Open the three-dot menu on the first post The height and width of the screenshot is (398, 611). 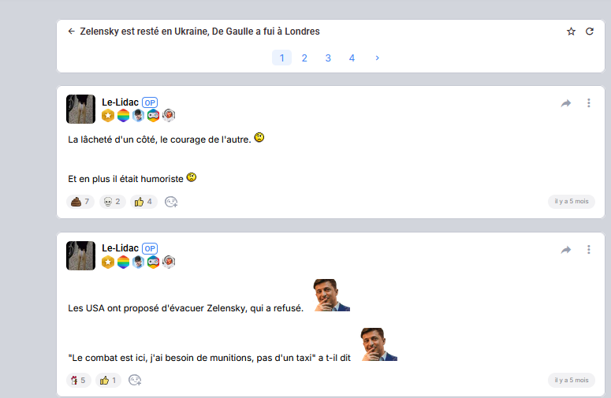pos(589,102)
